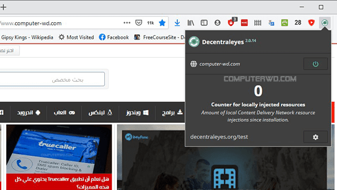Click the green extension icon

[284, 23]
